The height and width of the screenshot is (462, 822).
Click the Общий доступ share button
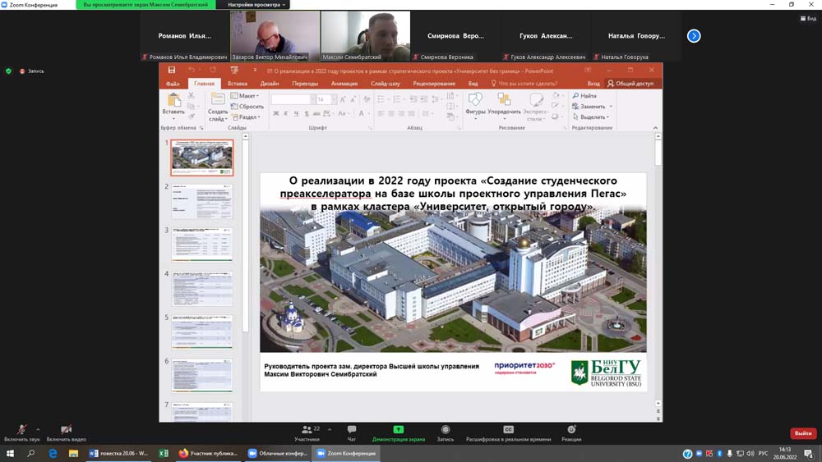pos(630,84)
